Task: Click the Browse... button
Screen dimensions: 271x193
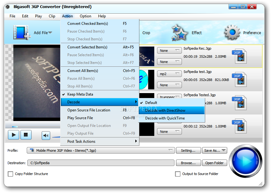Action: (x=188, y=163)
